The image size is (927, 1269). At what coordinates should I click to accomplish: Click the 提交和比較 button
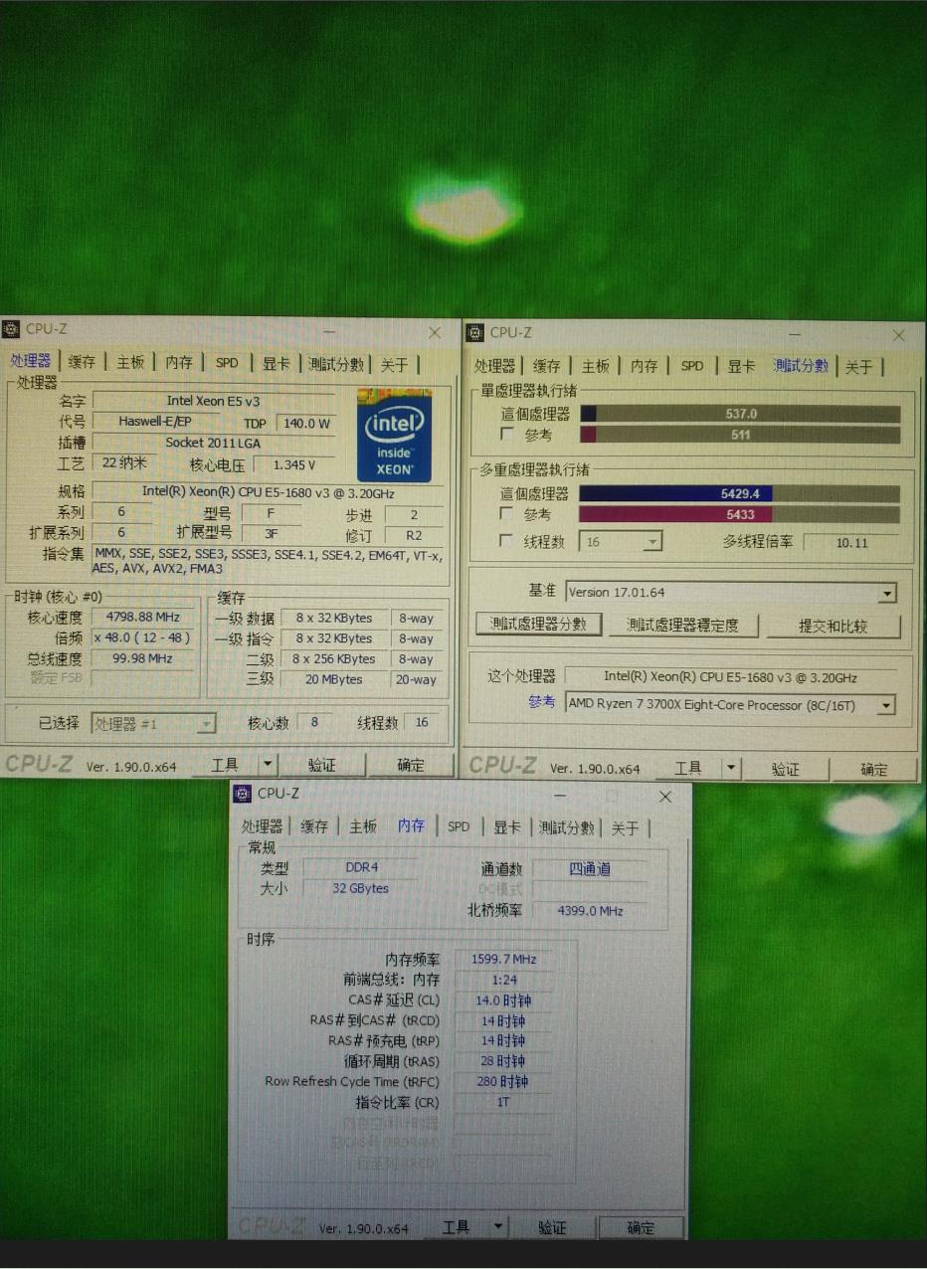(x=834, y=626)
